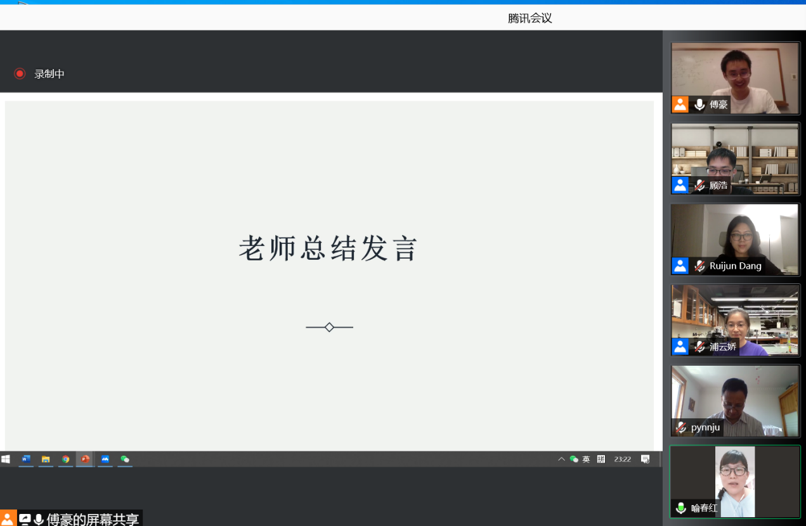Open WeChat from the taskbar
Screen dimensions: 806x526
[x=125, y=459]
